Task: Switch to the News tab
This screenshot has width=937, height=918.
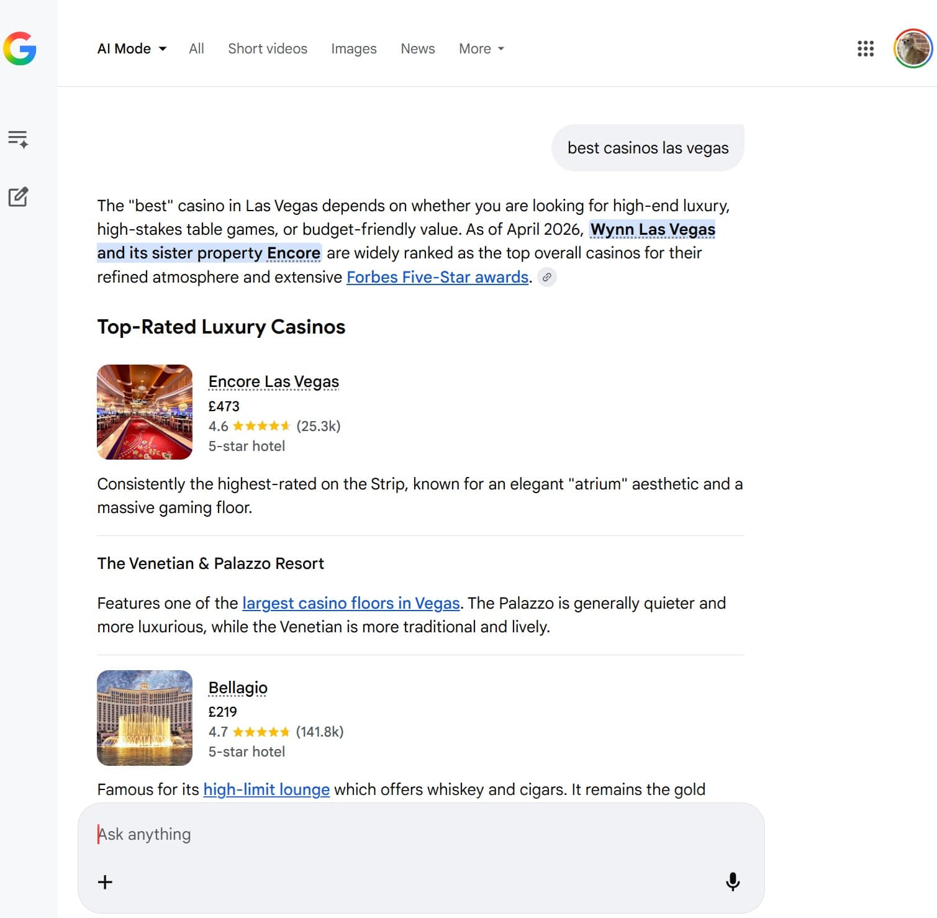Action: (417, 48)
